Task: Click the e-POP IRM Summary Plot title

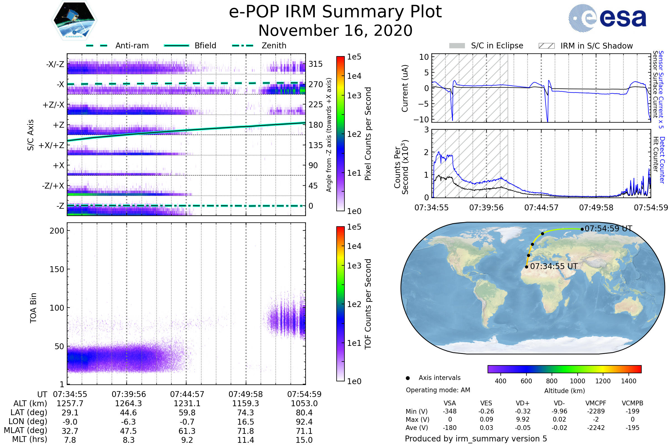Action: (335, 12)
